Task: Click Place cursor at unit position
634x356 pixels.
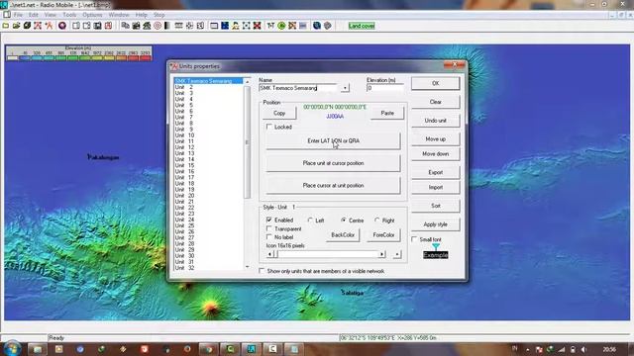Action: [333, 185]
